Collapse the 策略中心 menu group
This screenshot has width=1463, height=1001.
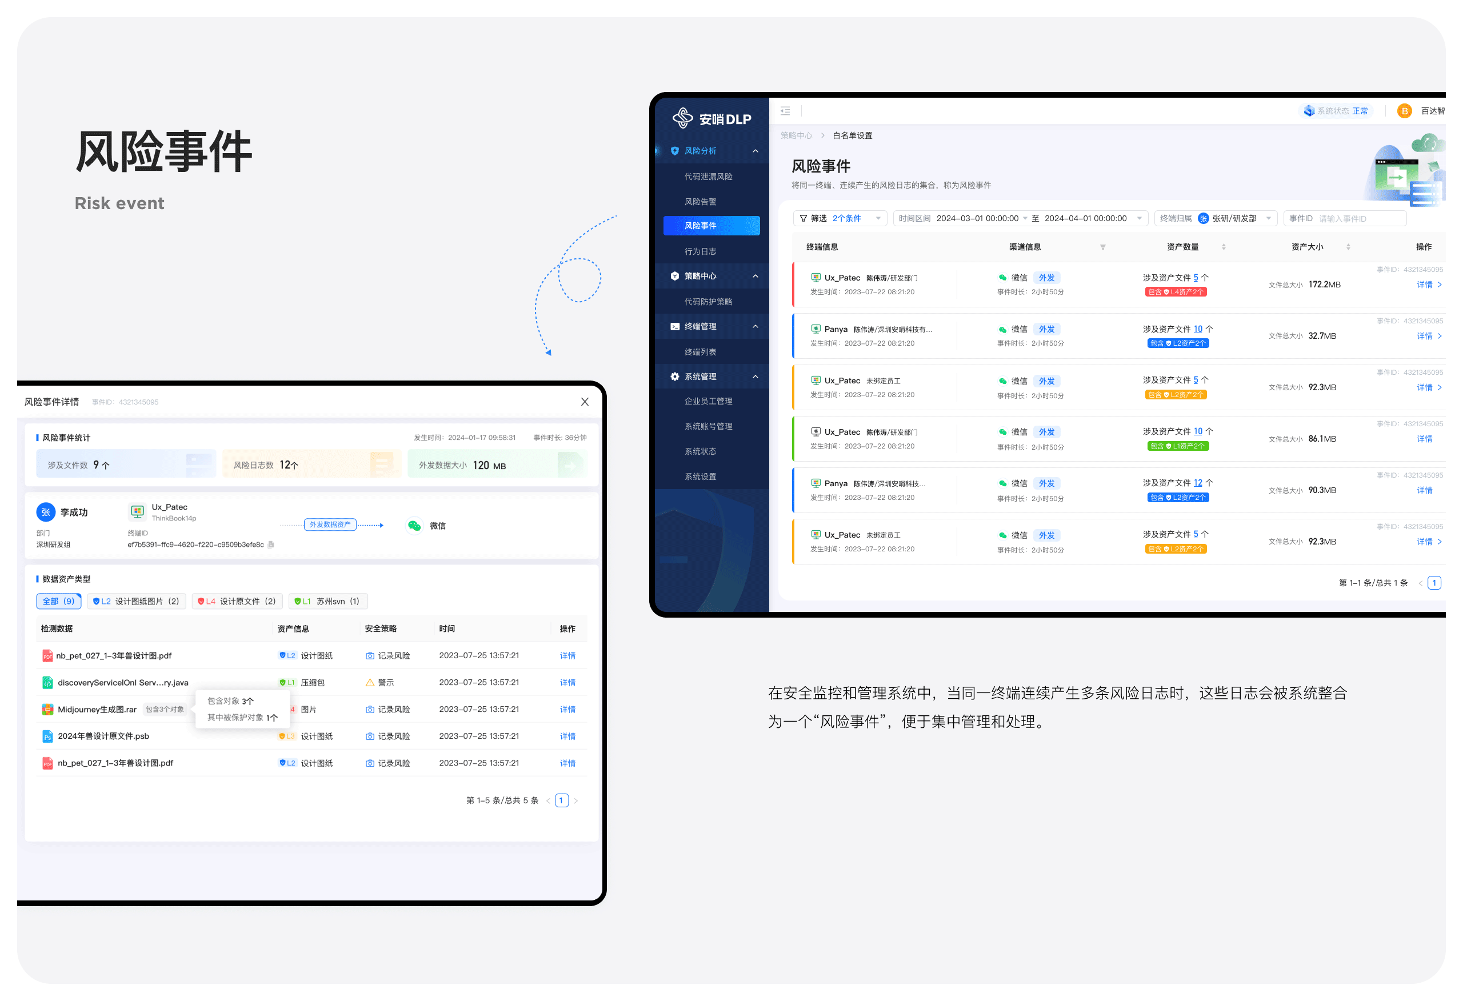755,276
